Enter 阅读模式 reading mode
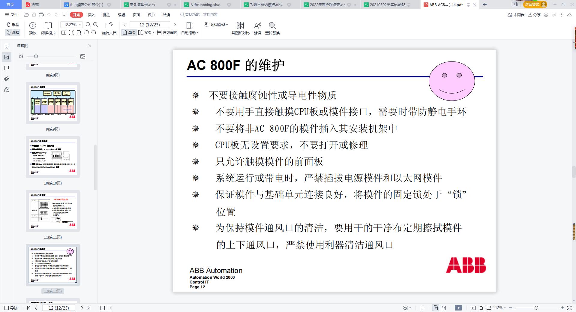Screen dimensions: 576x312 click(48, 28)
